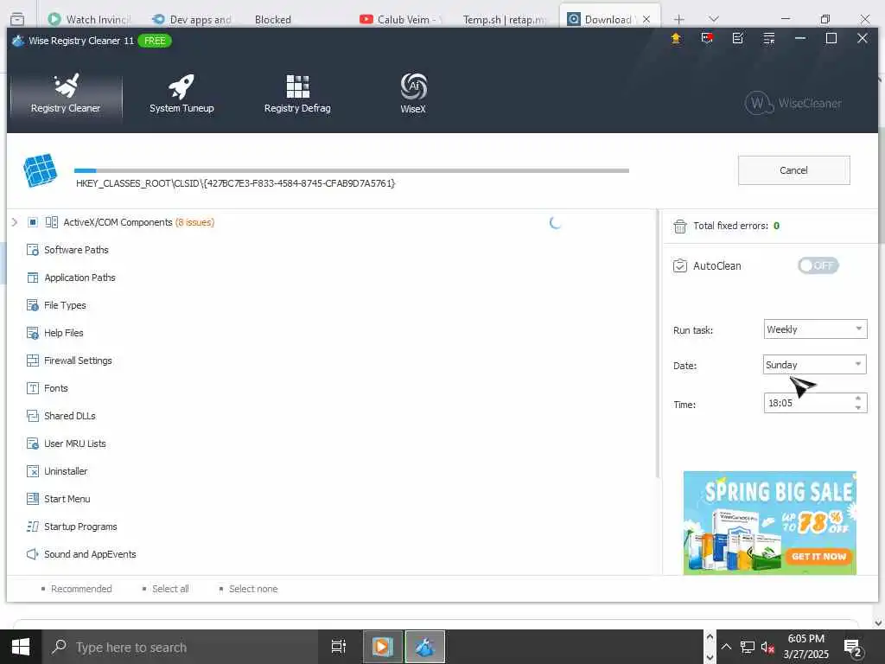Open the Run task Weekly dropdown
Screen dimensions: 885x664
(815, 329)
